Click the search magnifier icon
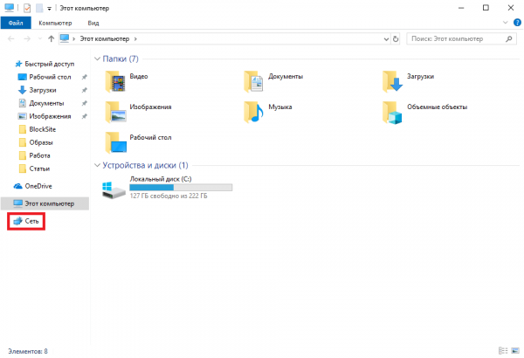This screenshot has width=524, height=358. (x=508, y=38)
